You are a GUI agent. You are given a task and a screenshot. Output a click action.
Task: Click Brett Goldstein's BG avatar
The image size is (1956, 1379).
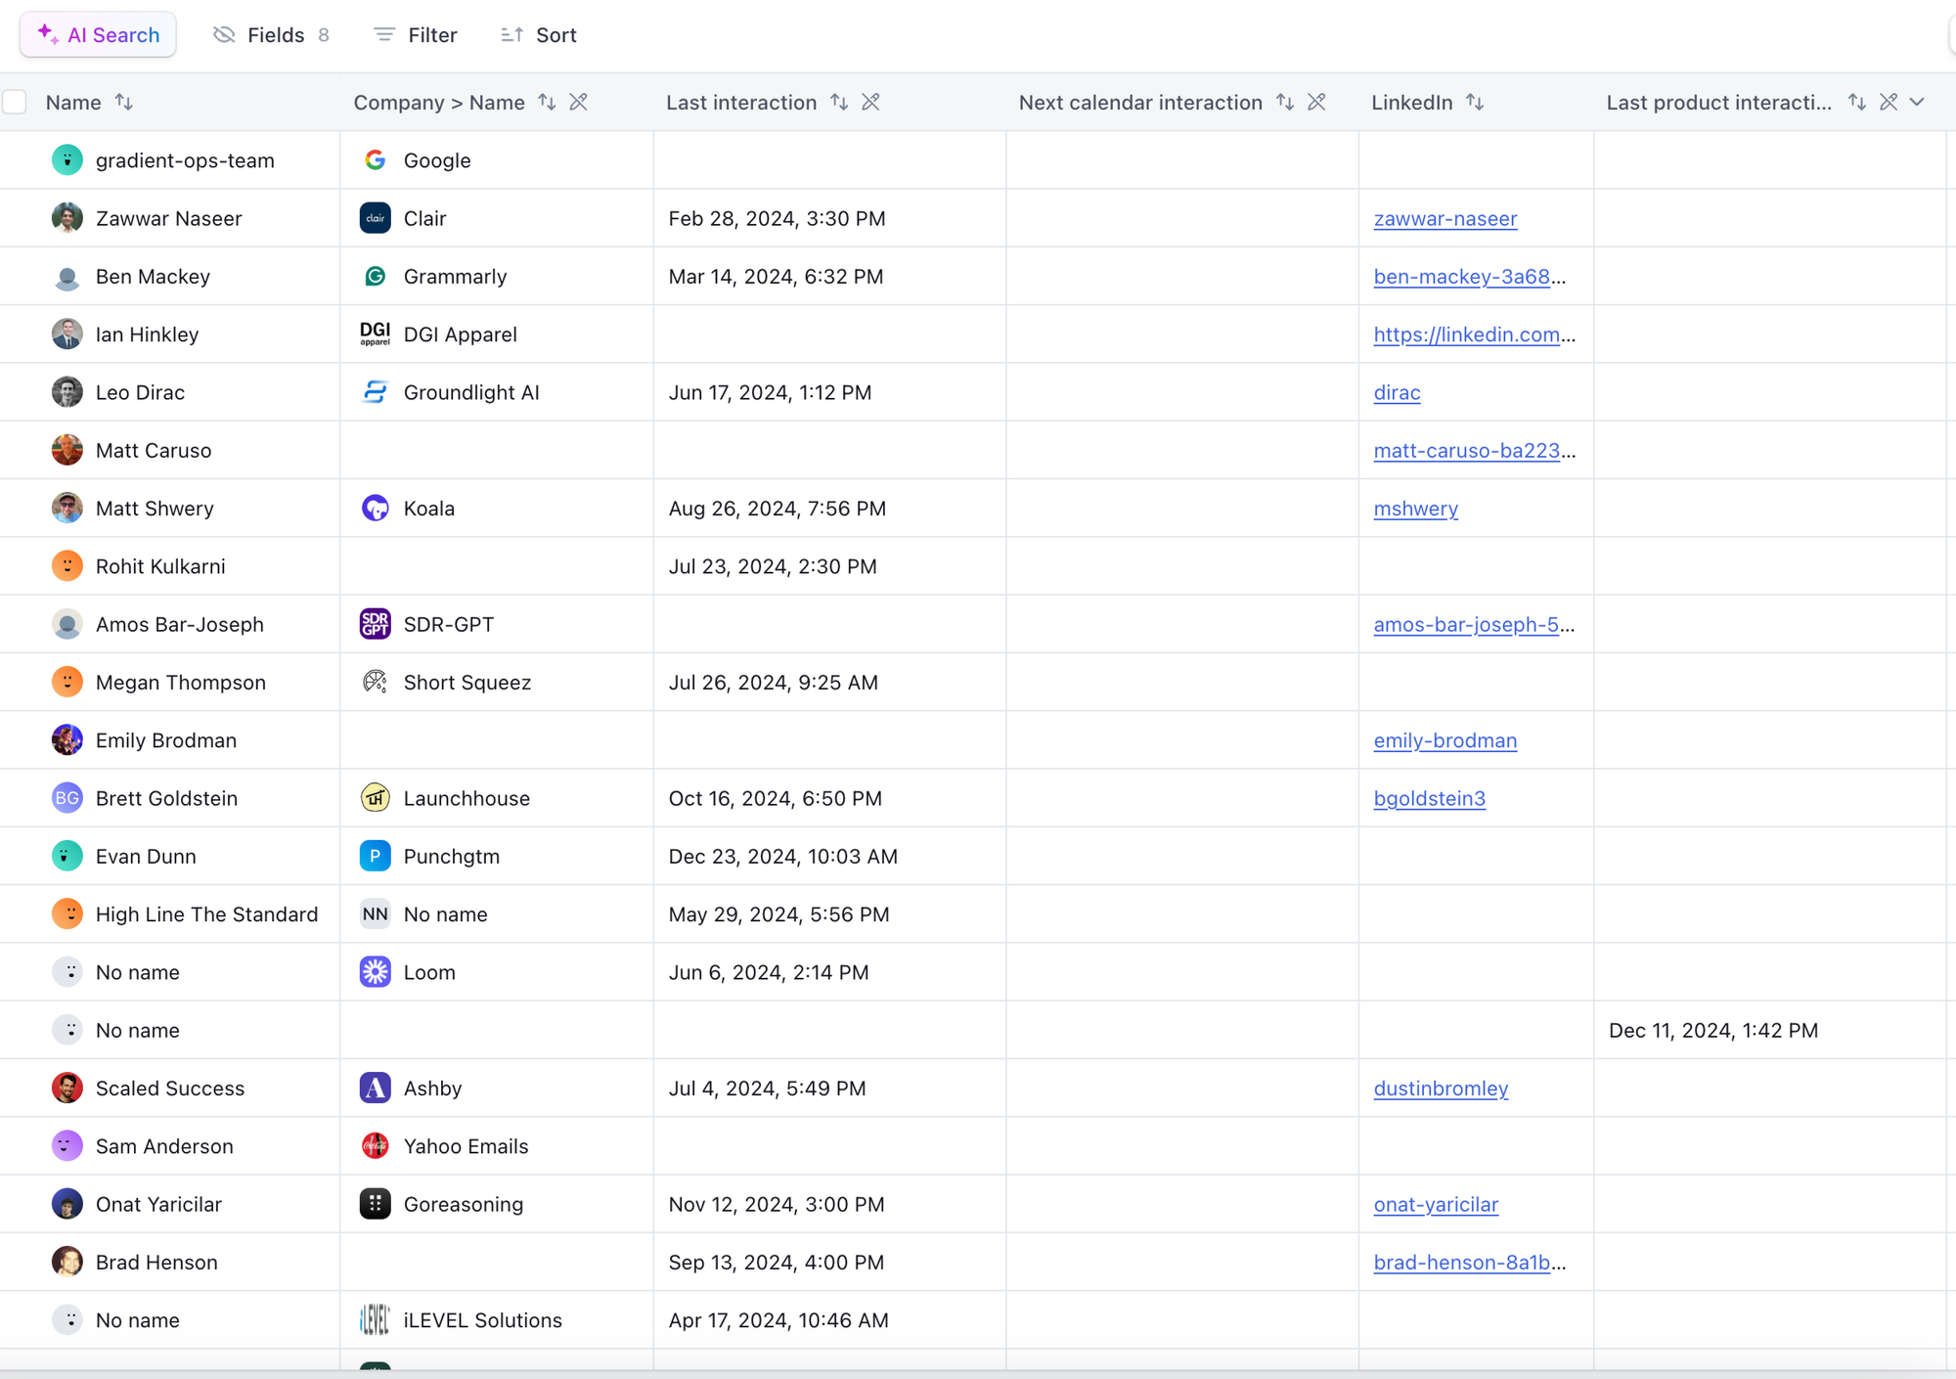(67, 798)
